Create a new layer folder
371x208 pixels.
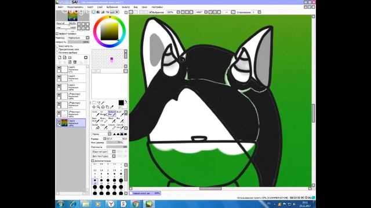coord(70,57)
